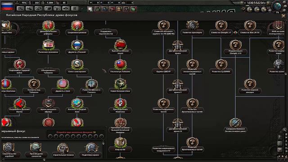Image resolution: width=288 pixels, height=162 pixels.
Task: Select the 'Доктрина массовой армии III' focus
Action: click(178, 123)
